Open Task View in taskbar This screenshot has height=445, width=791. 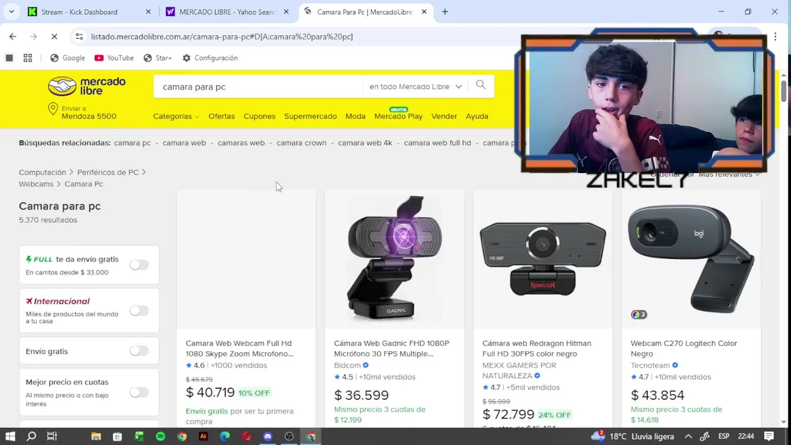pyautogui.click(x=52, y=436)
